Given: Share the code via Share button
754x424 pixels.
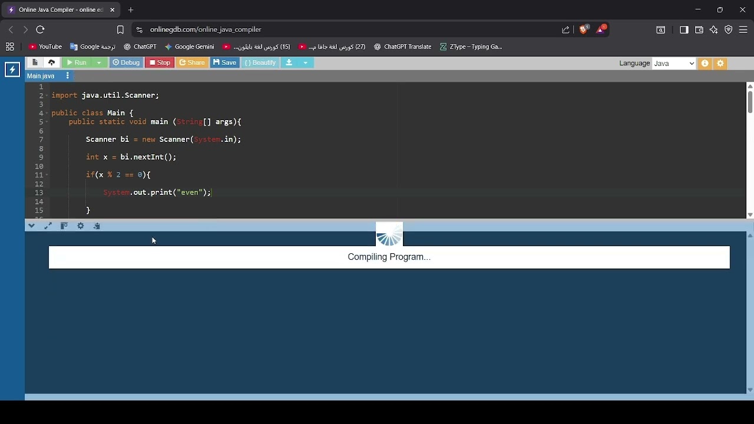Looking at the screenshot, I should 193,62.
